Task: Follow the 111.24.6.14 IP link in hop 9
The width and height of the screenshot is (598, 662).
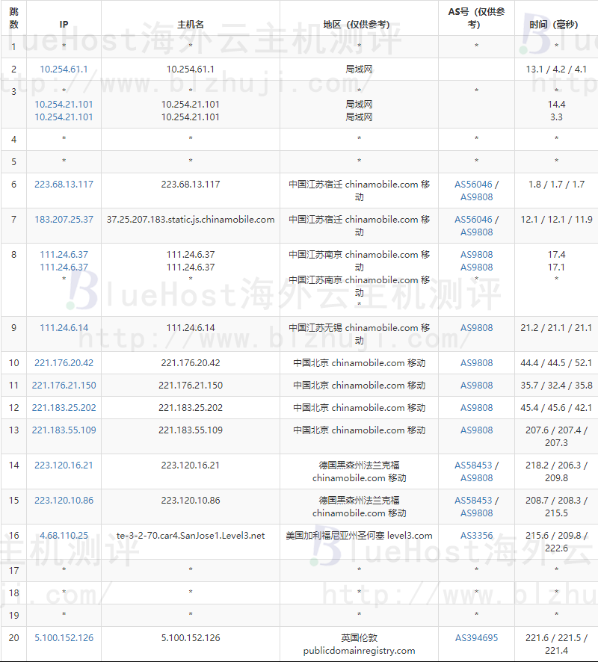Action: [64, 327]
